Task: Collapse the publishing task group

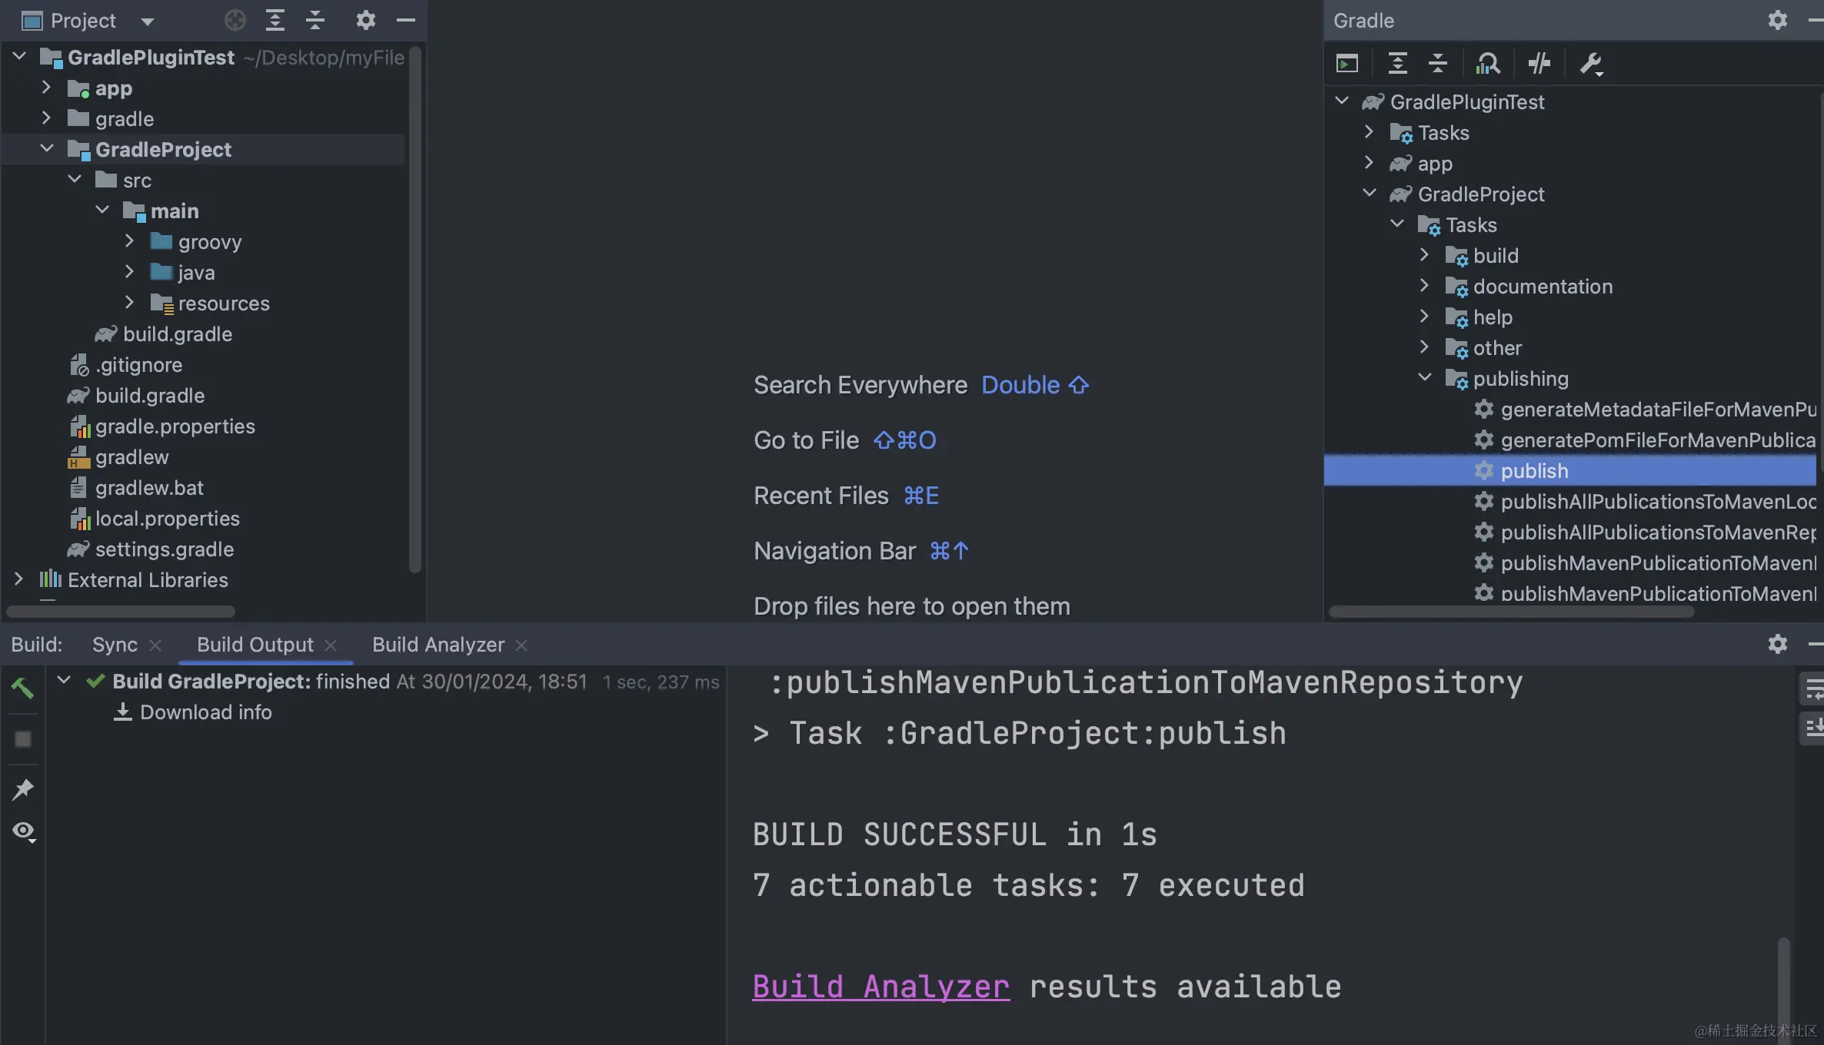Action: tap(1424, 378)
